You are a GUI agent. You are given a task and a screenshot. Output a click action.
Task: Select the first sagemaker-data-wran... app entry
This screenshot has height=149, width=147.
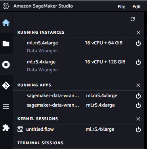[53, 96]
